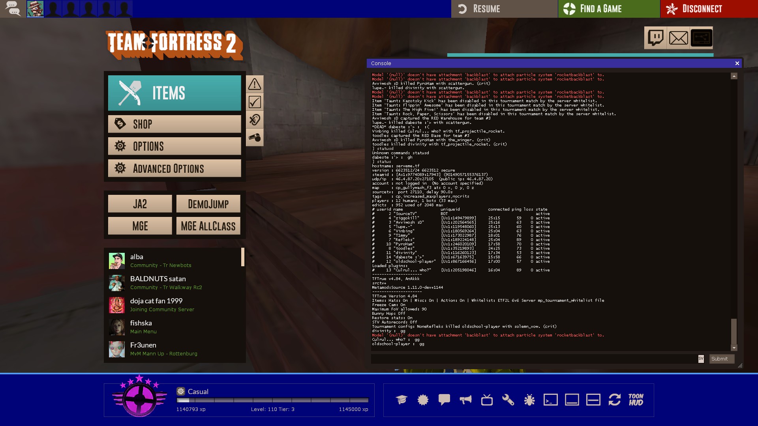
Task: Click the friends list scrollbar handle
Action: [243, 257]
